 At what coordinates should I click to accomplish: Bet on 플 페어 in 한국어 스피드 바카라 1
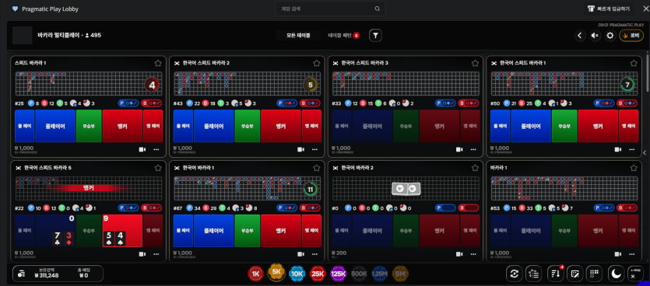500,126
